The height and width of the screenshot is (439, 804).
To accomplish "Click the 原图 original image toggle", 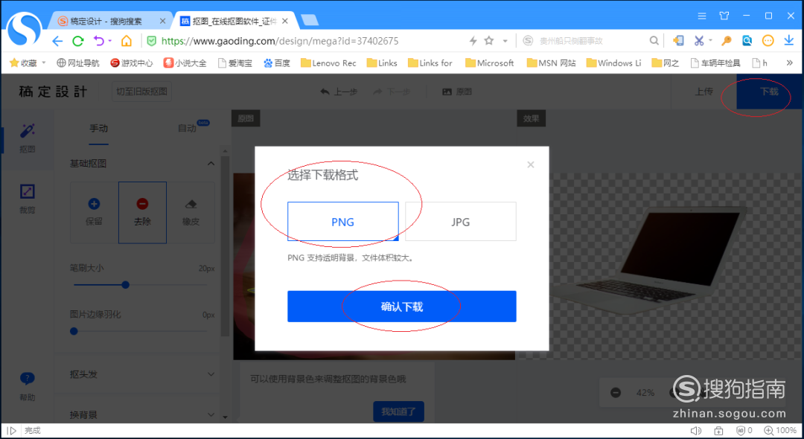I will 456,92.
